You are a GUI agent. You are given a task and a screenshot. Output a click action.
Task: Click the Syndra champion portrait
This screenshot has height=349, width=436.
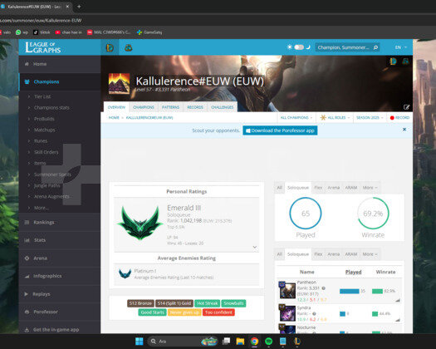pyautogui.click(x=287, y=313)
